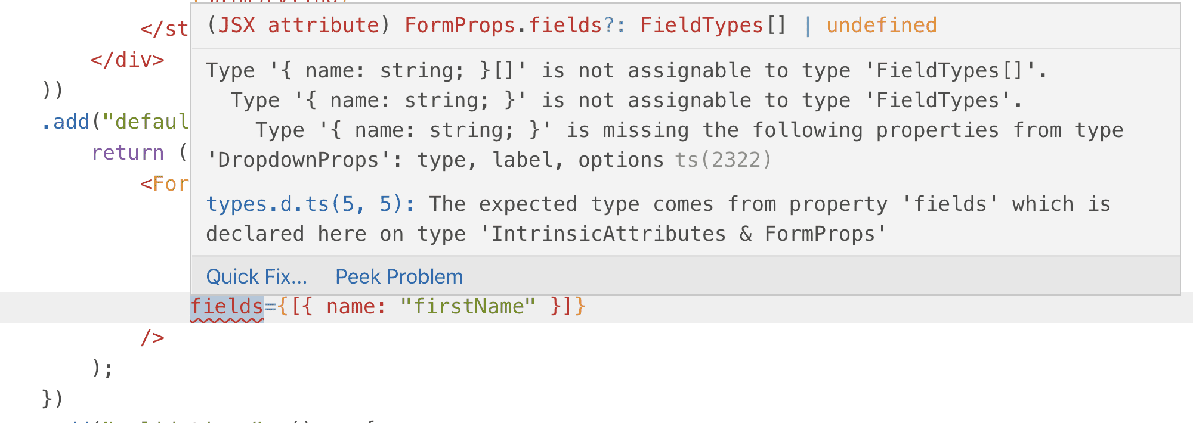Click the orange undefined type in hover
The width and height of the screenshot is (1193, 423).
click(x=881, y=26)
